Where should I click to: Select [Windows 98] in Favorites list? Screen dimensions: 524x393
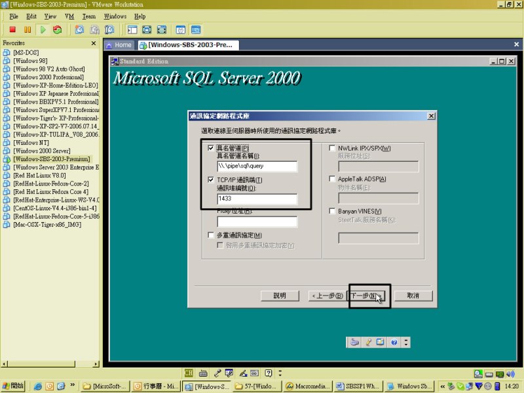tap(30, 61)
